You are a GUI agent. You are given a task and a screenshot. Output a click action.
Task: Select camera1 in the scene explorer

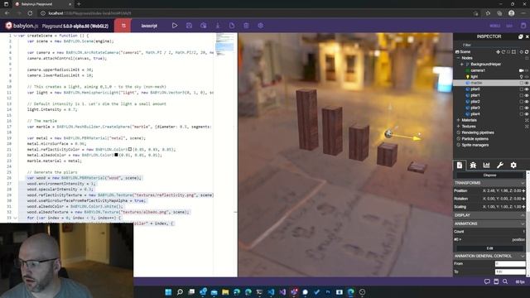pos(478,70)
